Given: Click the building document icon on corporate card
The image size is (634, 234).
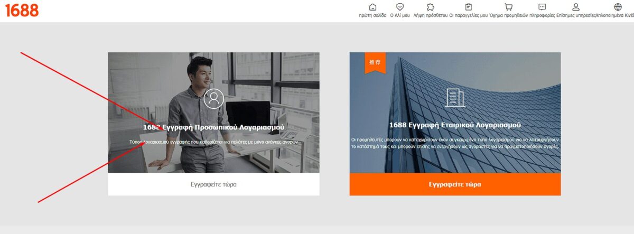Looking at the screenshot, I should [455, 97].
